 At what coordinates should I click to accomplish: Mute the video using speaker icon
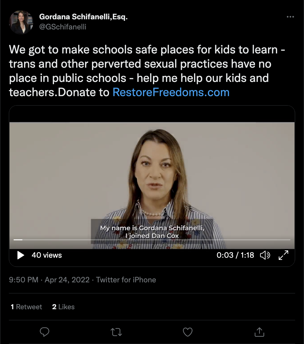pyautogui.click(x=265, y=255)
